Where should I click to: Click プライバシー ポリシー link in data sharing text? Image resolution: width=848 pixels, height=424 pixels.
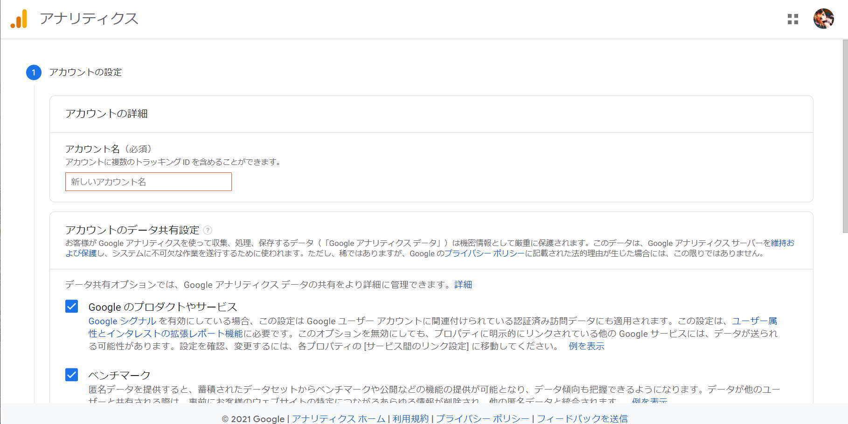tap(484, 253)
